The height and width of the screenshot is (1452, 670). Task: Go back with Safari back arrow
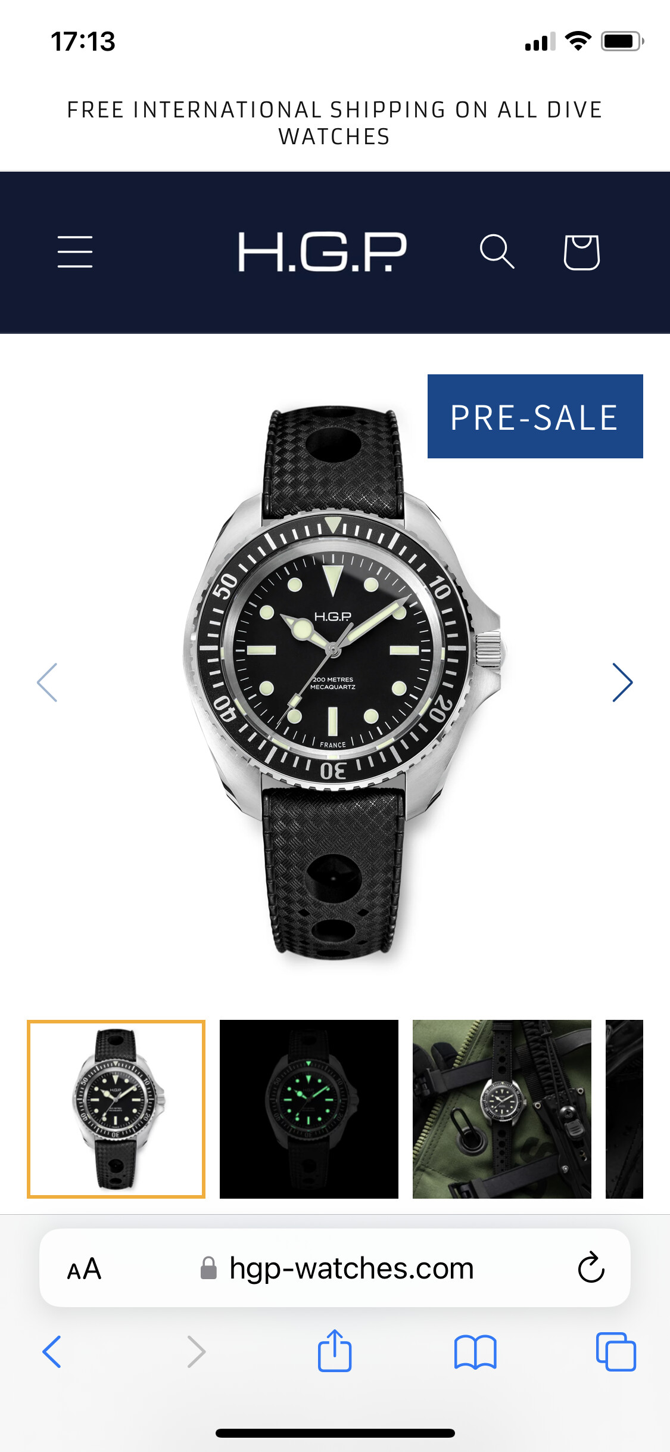click(52, 1351)
